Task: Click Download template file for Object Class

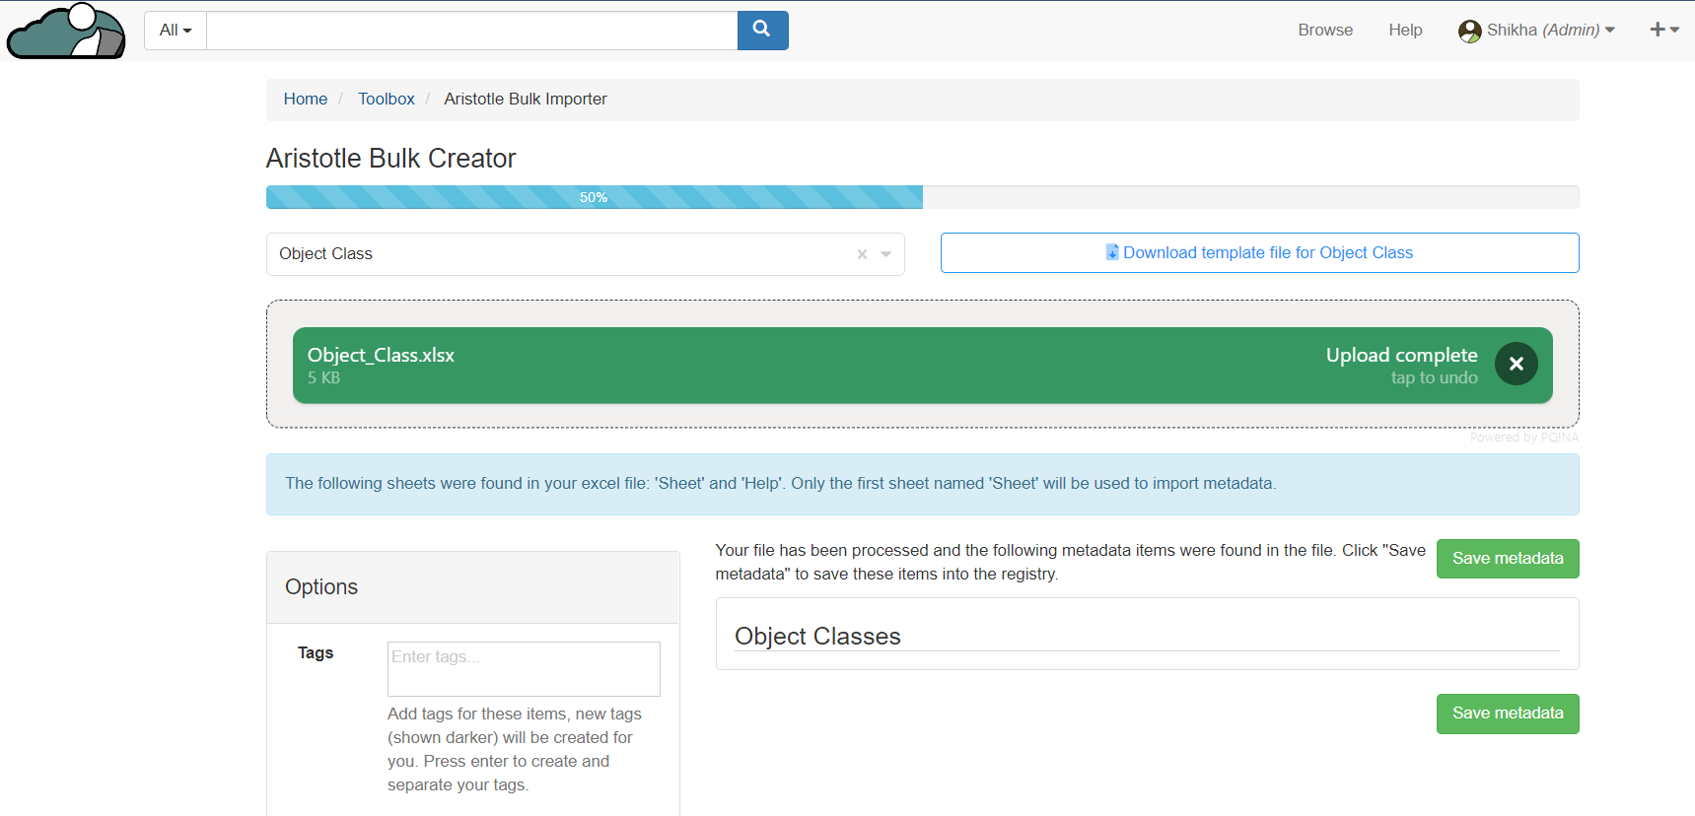Action: point(1268,253)
